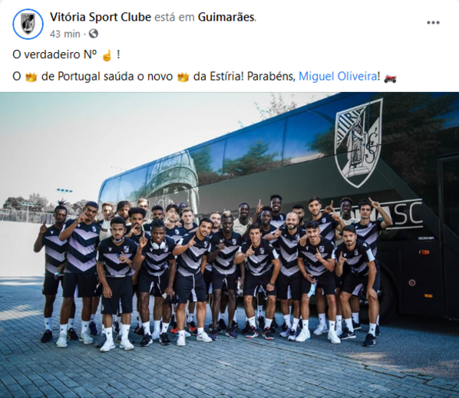The height and width of the screenshot is (398, 459).
Task: Click the second crown emoji before 'da Estíria'
Action: (183, 77)
